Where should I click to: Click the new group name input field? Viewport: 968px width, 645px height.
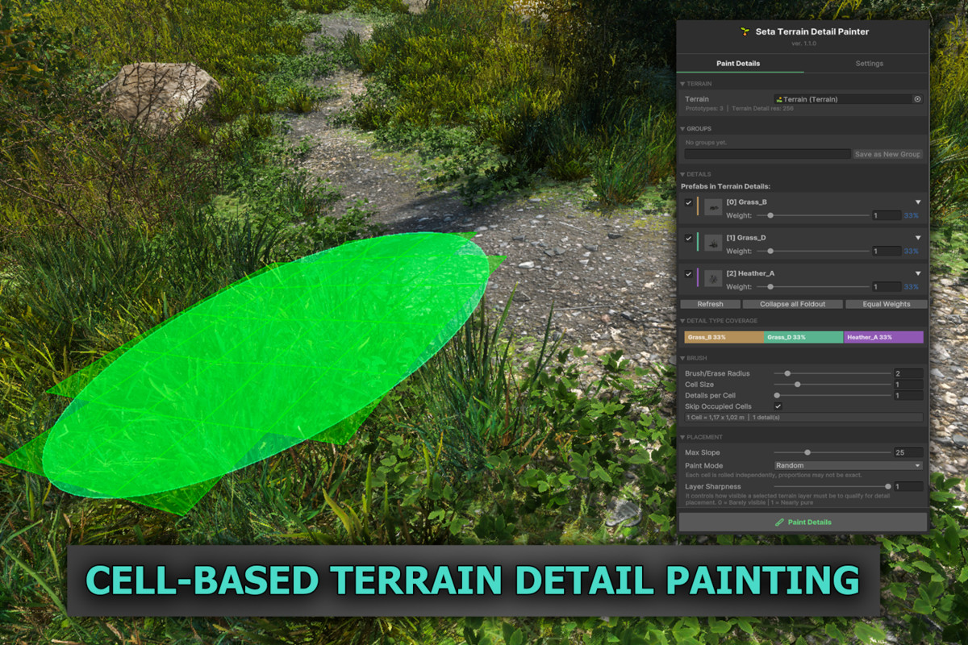pyautogui.click(x=767, y=154)
